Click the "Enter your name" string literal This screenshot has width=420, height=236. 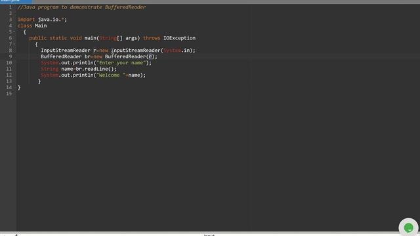121,63
